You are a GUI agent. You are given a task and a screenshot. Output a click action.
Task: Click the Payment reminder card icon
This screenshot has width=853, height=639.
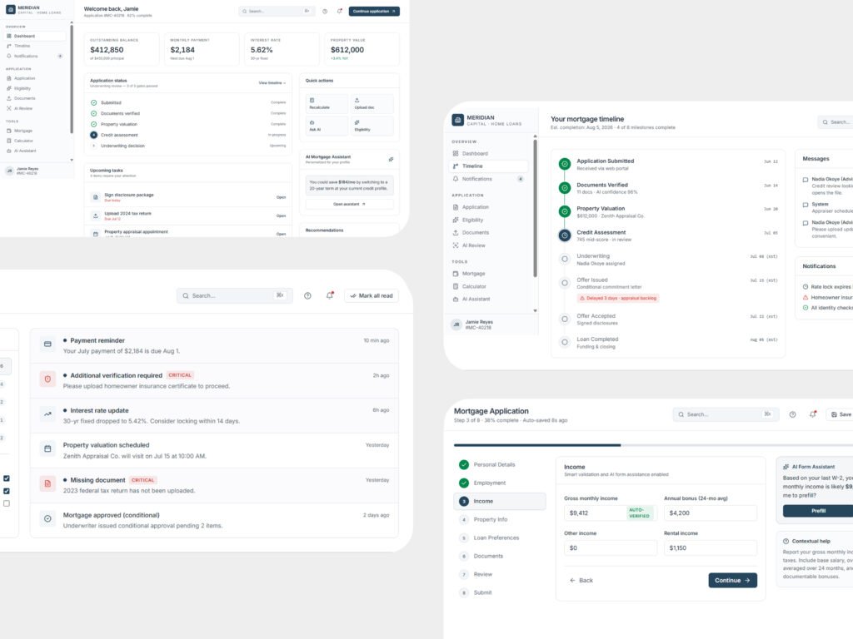(47, 344)
